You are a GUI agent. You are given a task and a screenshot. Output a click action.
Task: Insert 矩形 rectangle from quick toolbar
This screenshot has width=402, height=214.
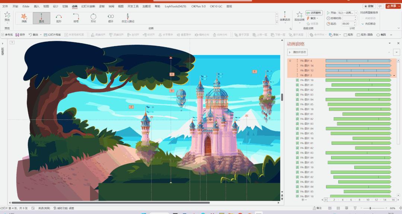(348, 35)
